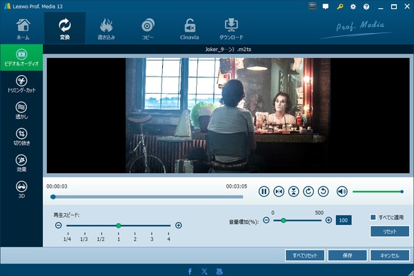
Task: Open the registration key icon
Action: [339, 7]
